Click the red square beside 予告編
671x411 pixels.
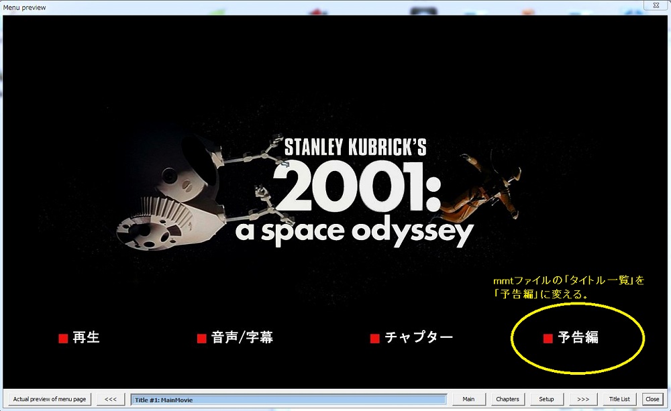coord(548,339)
